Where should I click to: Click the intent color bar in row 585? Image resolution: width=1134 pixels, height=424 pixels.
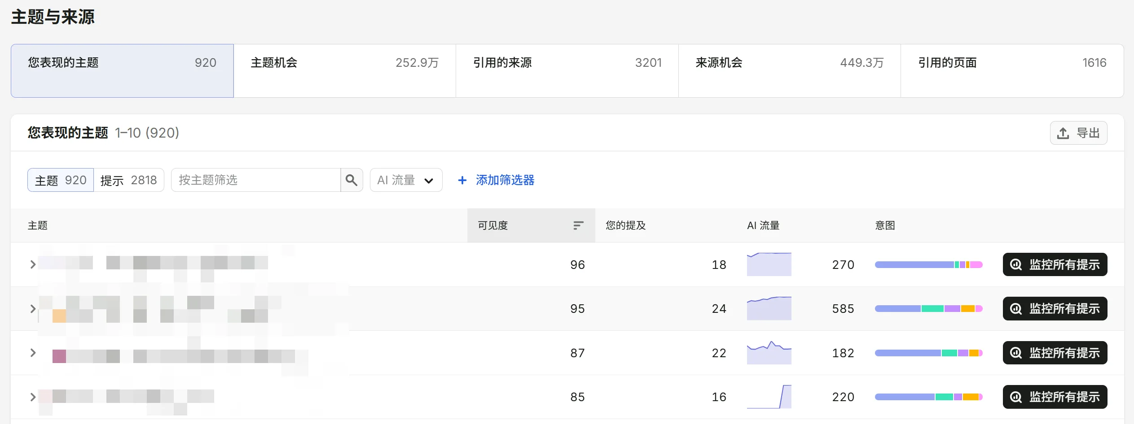(929, 308)
